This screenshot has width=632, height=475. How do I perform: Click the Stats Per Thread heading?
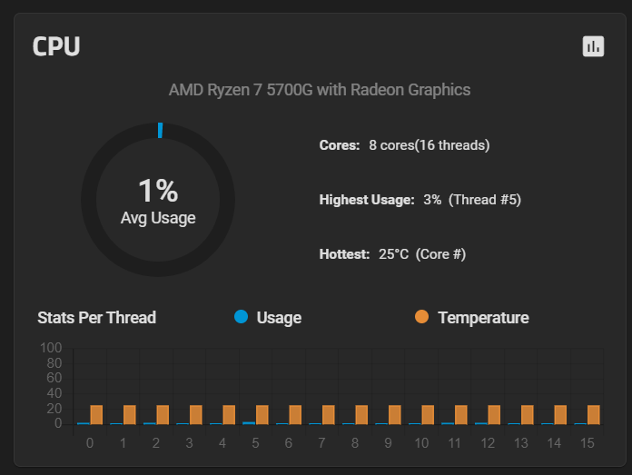(x=96, y=318)
